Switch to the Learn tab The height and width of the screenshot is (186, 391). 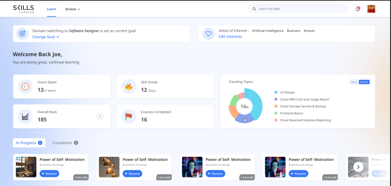[51, 9]
